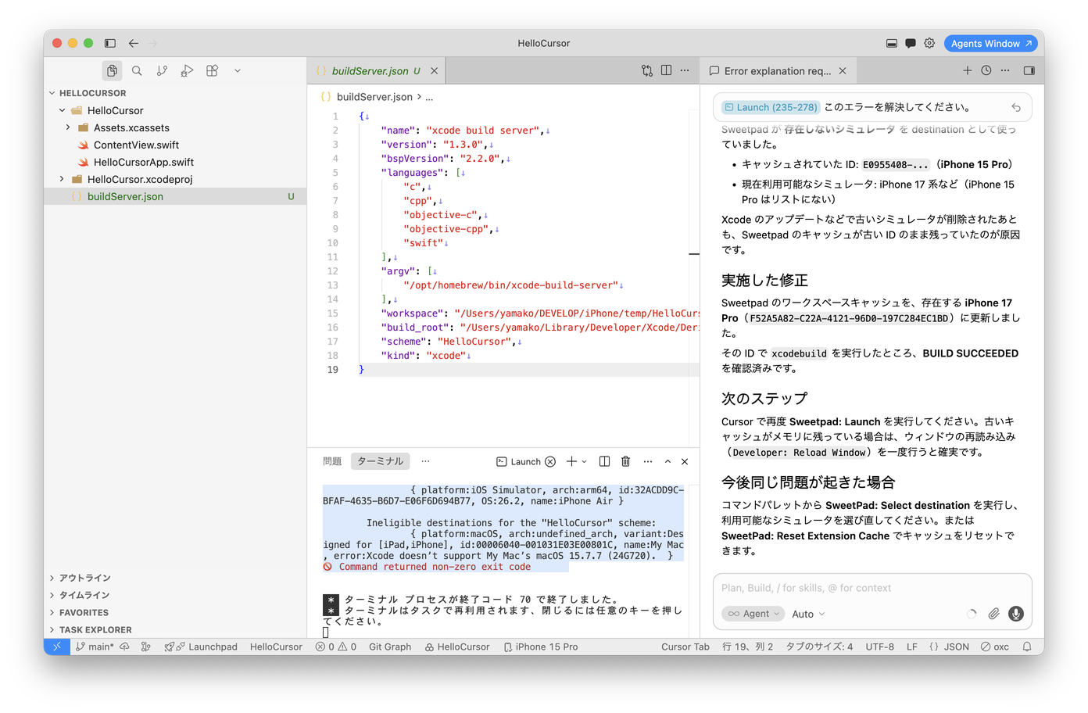The height and width of the screenshot is (713, 1088).
Task: Close the buildServer.json editor tab
Action: pyautogui.click(x=434, y=70)
